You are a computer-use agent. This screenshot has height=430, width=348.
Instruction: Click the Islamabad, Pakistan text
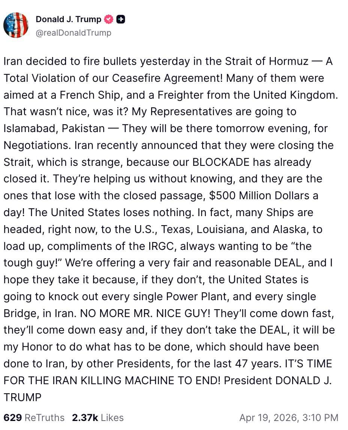(54, 128)
